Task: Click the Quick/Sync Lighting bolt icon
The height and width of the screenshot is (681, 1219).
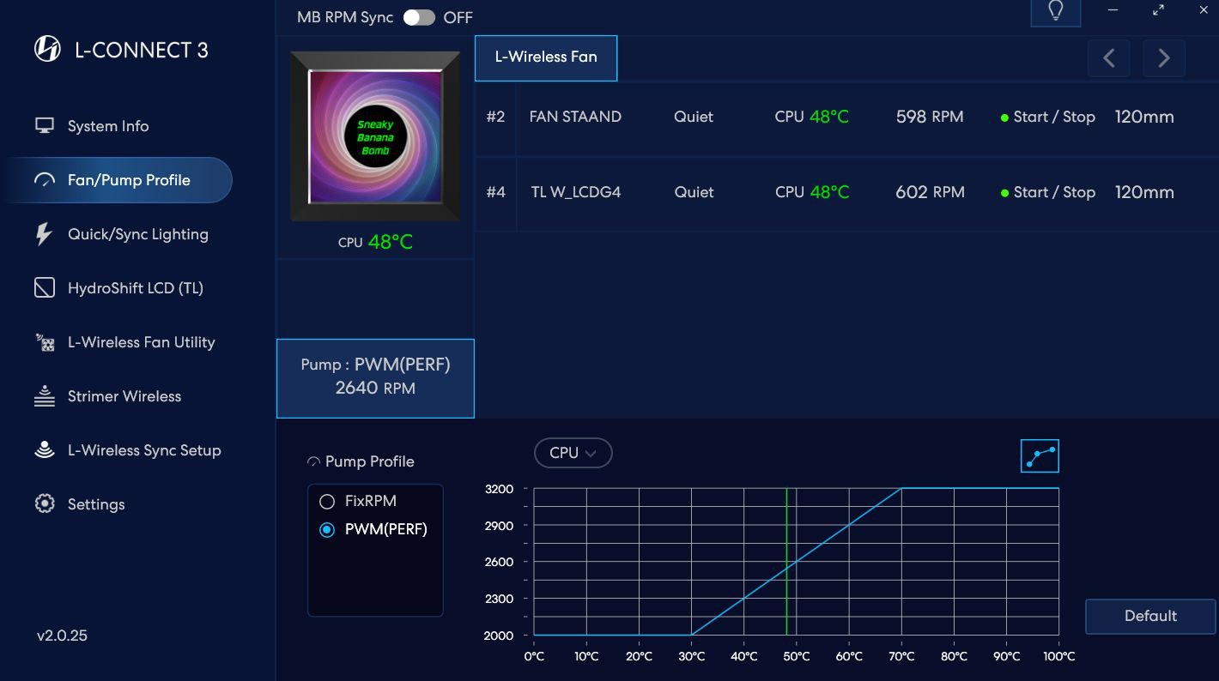Action: (x=44, y=234)
